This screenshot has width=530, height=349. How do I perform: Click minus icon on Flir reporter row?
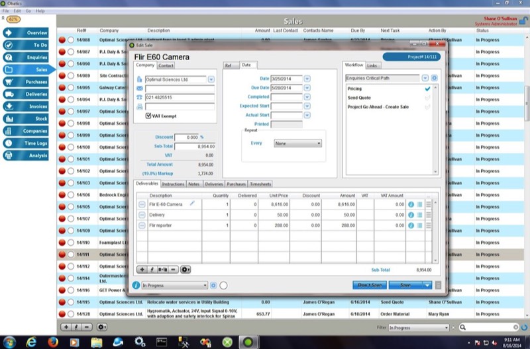pos(142,225)
